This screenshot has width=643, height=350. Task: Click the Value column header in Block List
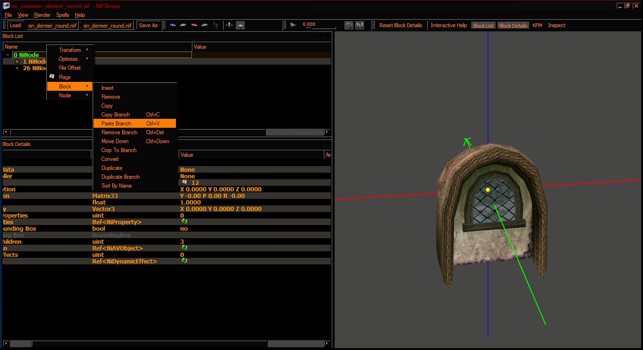click(261, 47)
